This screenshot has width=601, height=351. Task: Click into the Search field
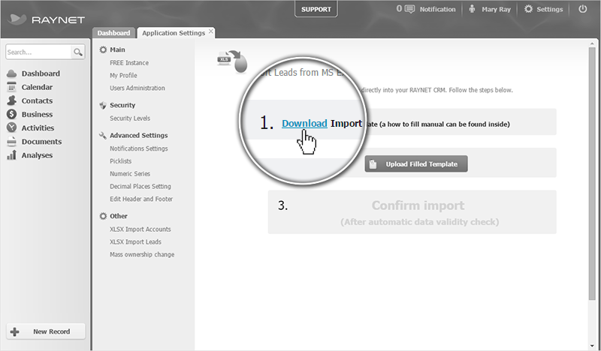(x=38, y=52)
